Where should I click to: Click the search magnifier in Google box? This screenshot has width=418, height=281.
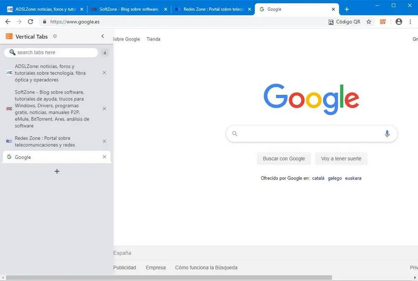coord(234,133)
